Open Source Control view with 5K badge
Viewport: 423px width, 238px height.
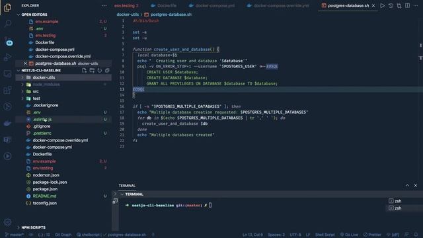8,41
